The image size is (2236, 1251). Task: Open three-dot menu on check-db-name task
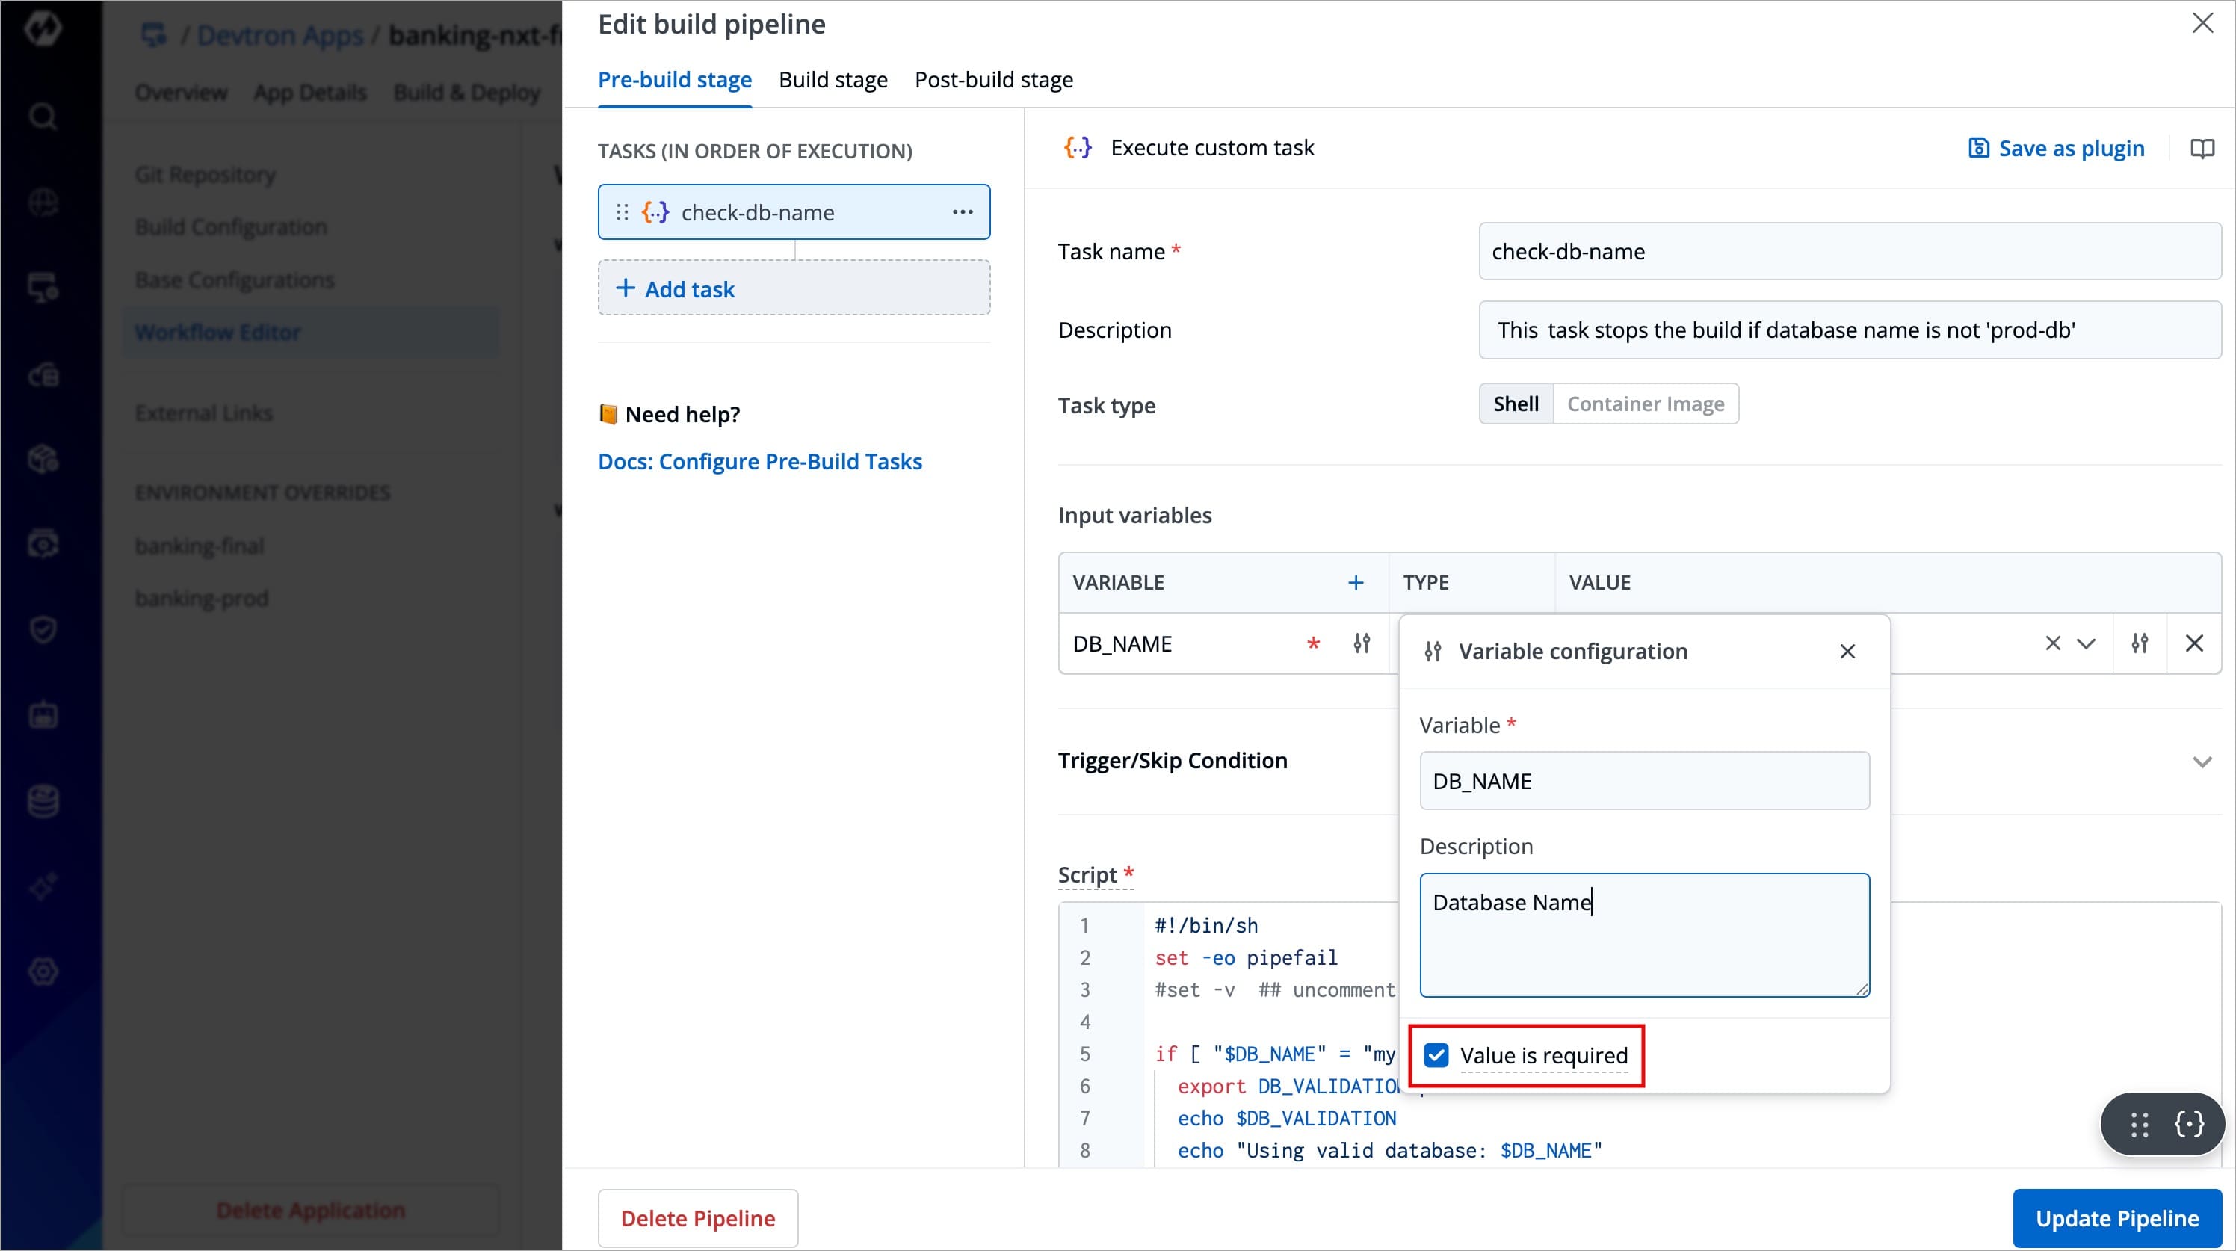coord(962,211)
